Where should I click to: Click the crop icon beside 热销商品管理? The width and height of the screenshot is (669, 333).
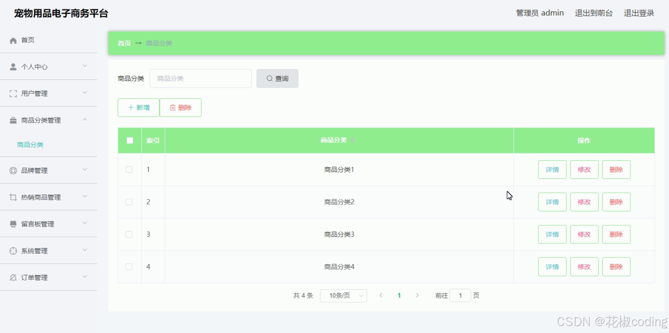tap(13, 198)
